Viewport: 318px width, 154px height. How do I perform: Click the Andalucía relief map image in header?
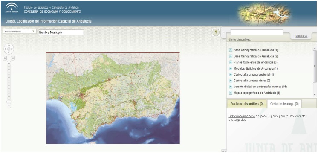[x=264, y=13]
